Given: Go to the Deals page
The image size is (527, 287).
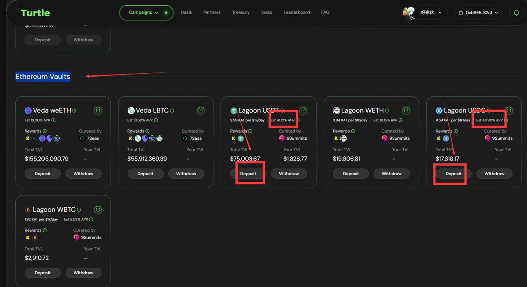Looking at the screenshot, I should click(186, 12).
